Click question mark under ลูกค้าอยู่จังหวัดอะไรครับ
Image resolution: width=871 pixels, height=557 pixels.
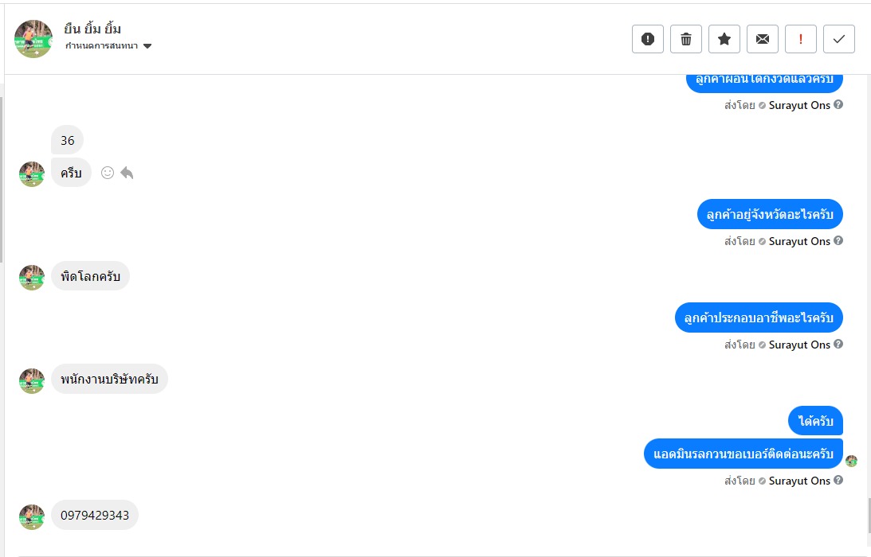coord(838,241)
